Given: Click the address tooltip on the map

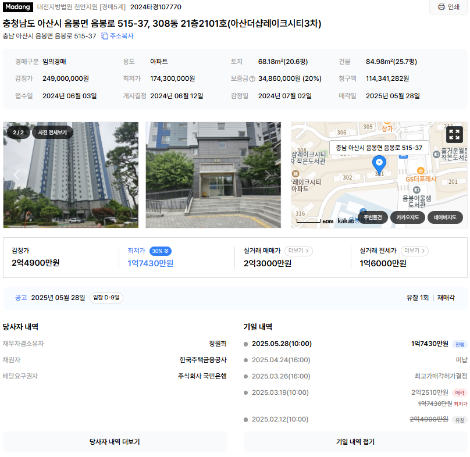Looking at the screenshot, I should pyautogui.click(x=379, y=148).
